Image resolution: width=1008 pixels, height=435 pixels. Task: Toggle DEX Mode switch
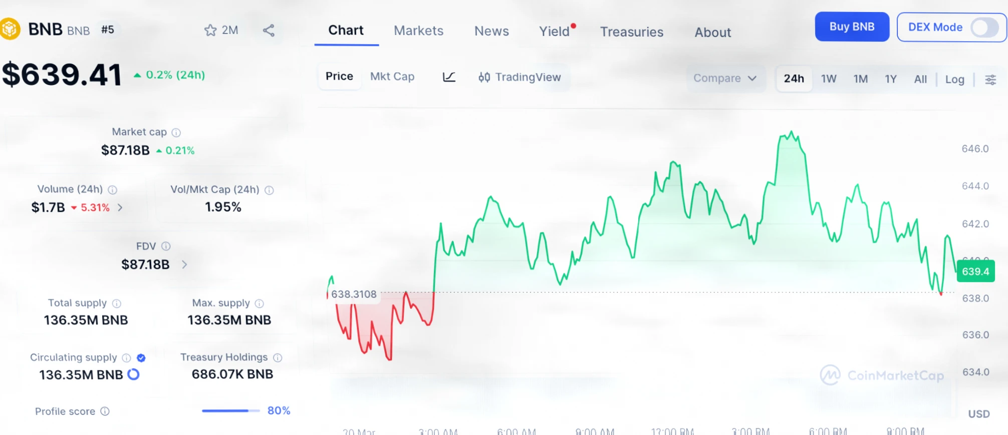coord(984,27)
